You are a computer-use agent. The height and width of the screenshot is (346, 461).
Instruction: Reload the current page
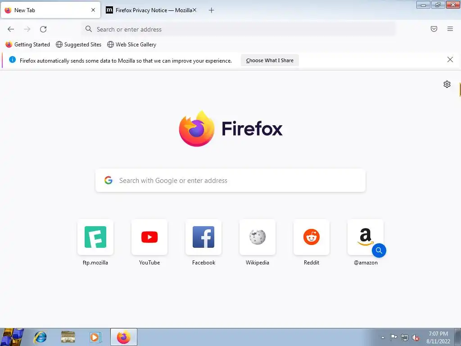43,29
